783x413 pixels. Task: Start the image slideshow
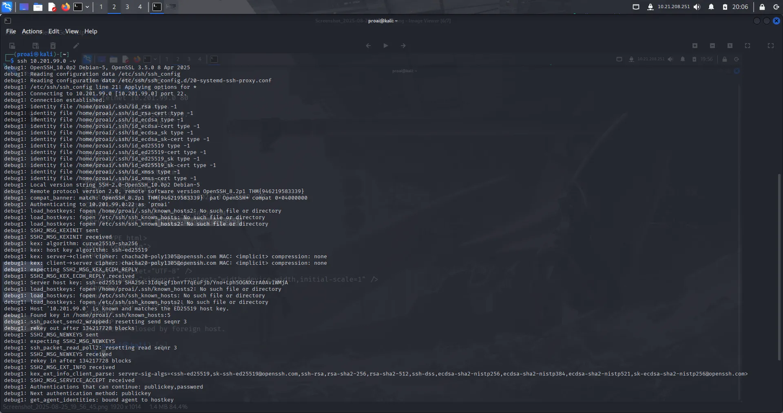[385, 46]
